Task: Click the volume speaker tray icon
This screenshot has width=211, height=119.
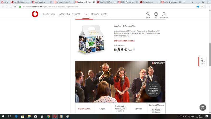Action: point(186,116)
